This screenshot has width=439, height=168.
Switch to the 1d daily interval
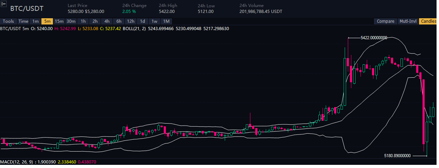pos(143,21)
